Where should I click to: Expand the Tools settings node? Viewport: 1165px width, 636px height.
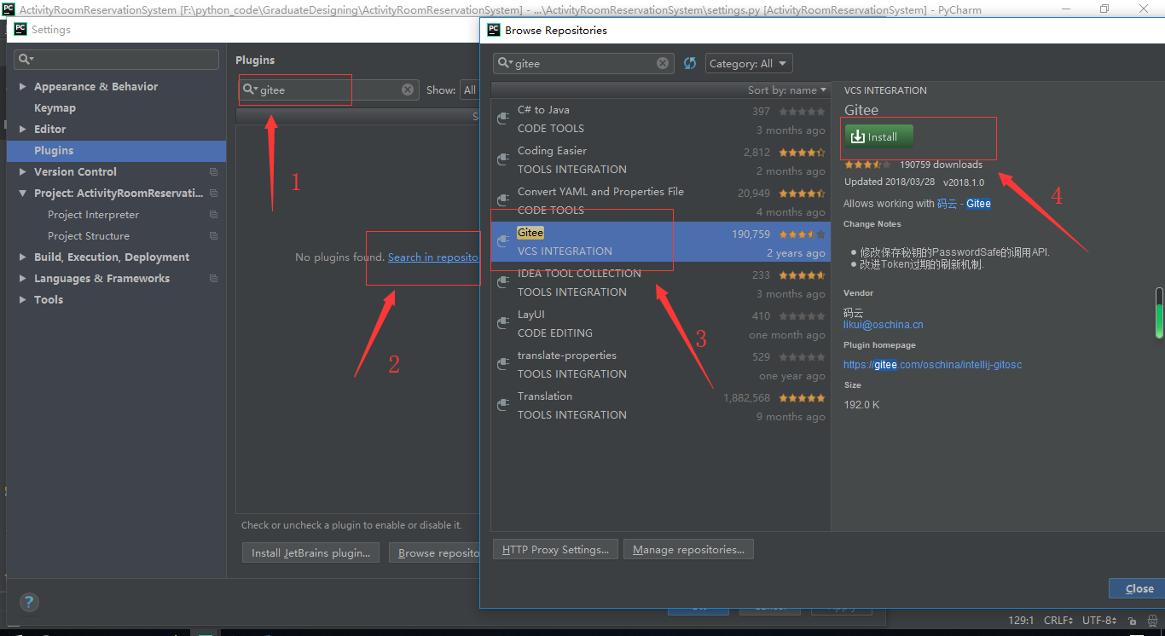pos(23,299)
